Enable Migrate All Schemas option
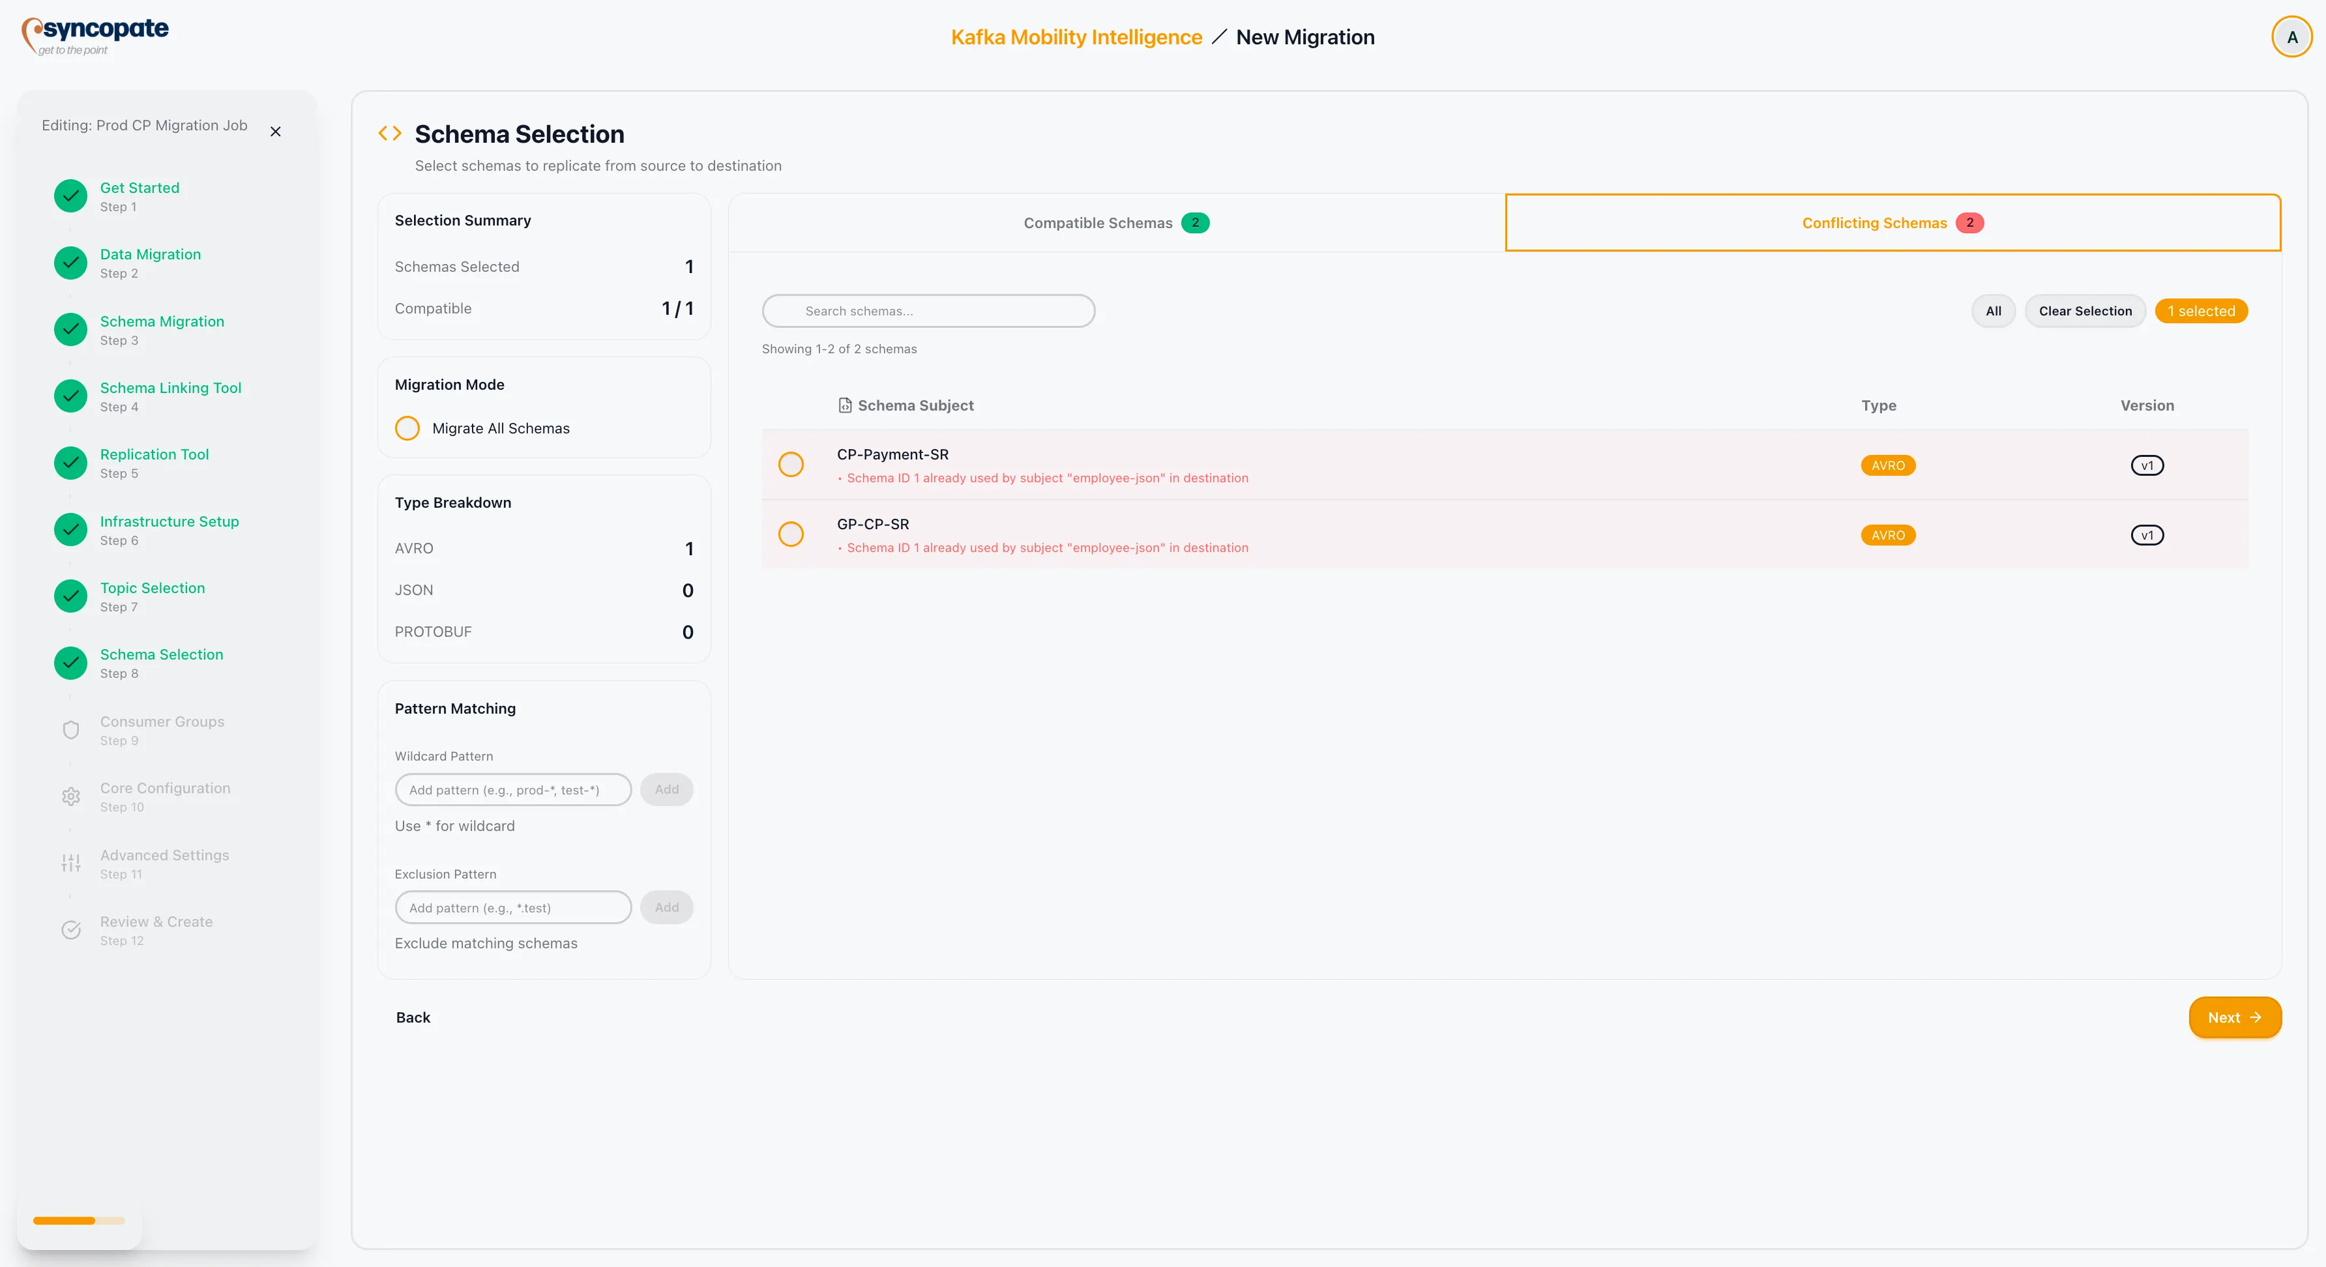The image size is (2326, 1267). point(407,429)
